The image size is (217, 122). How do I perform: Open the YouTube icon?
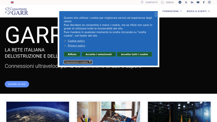coord(198,2)
